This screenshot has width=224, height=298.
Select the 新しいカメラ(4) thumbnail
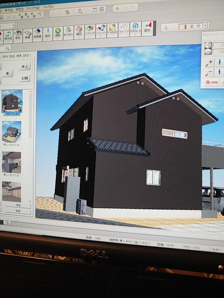(x=12, y=131)
